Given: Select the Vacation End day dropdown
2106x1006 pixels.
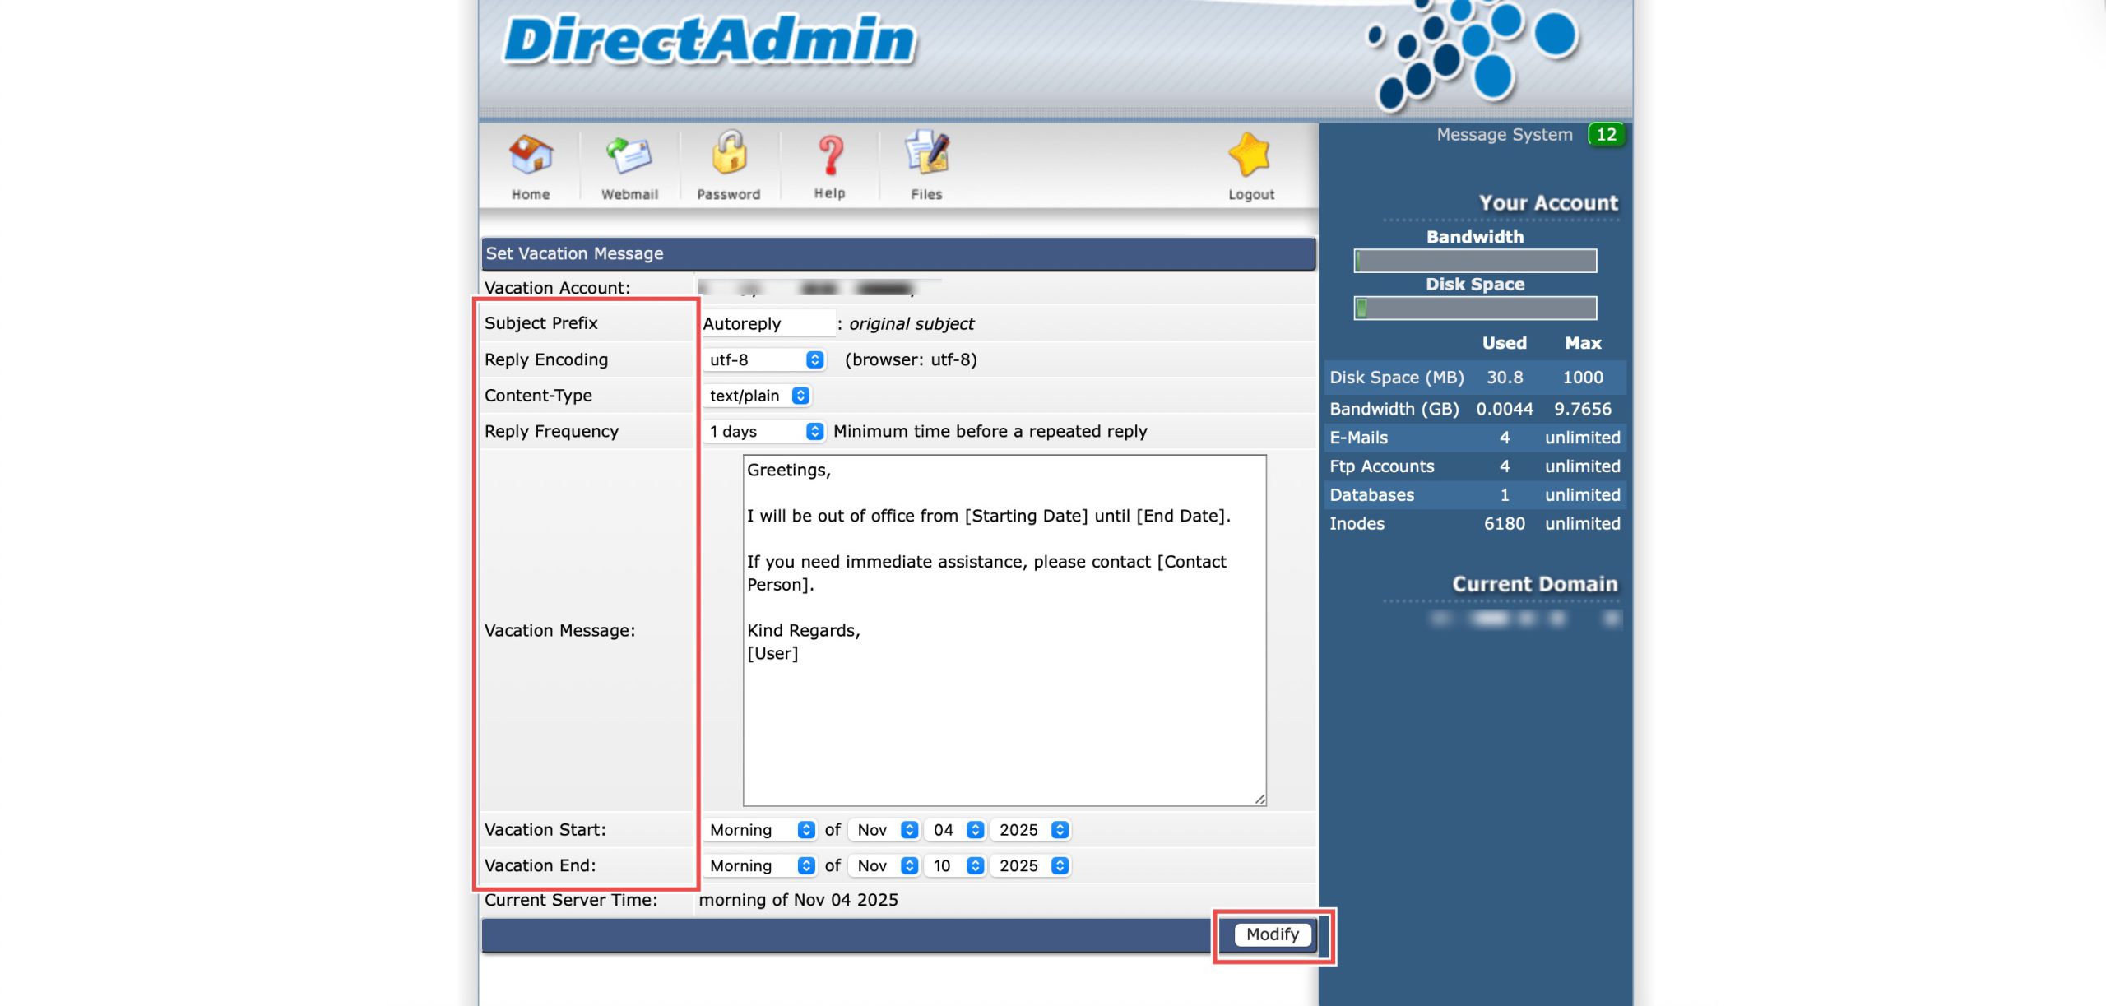Looking at the screenshot, I should pyautogui.click(x=956, y=865).
